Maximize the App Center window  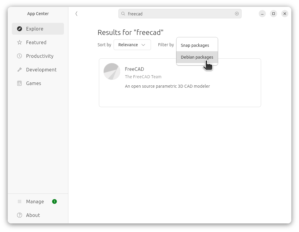click(274, 14)
